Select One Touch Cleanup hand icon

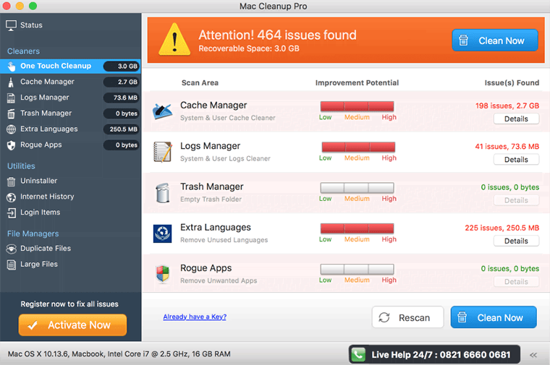[x=12, y=66]
